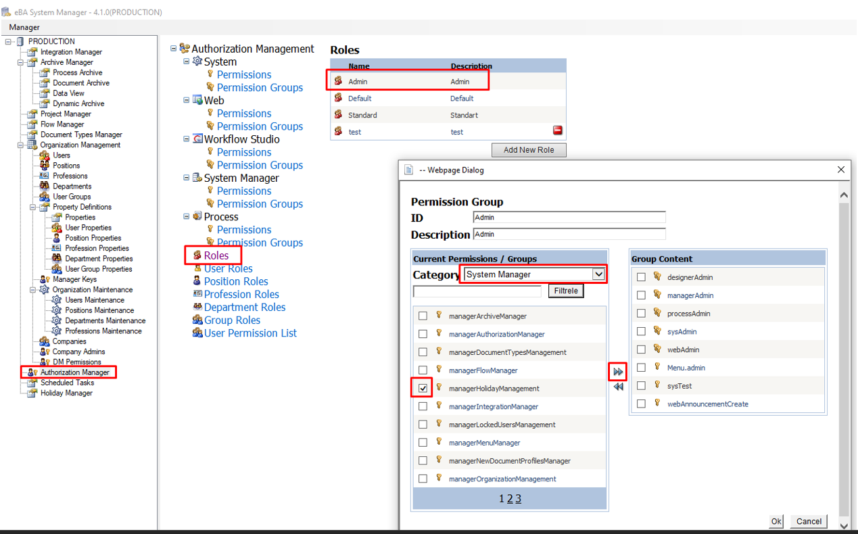Check the managerFlowManager checkbox
This screenshot has height=534, width=858.
point(423,370)
